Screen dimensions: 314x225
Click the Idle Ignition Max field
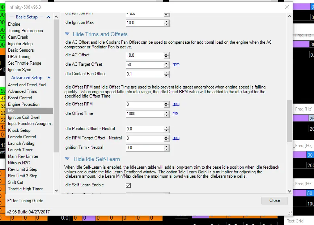pyautogui.click(x=145, y=23)
